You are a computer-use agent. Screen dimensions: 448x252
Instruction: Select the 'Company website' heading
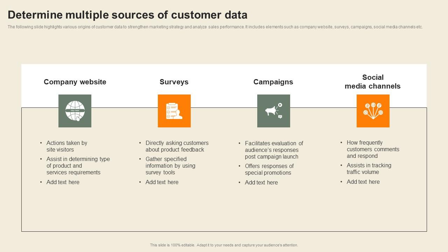(x=75, y=82)
